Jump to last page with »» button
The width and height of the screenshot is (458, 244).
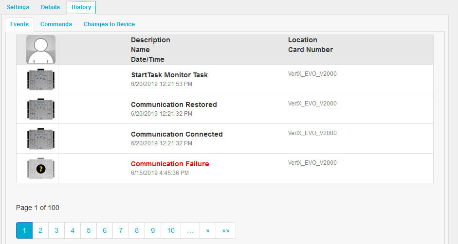[x=226, y=230]
